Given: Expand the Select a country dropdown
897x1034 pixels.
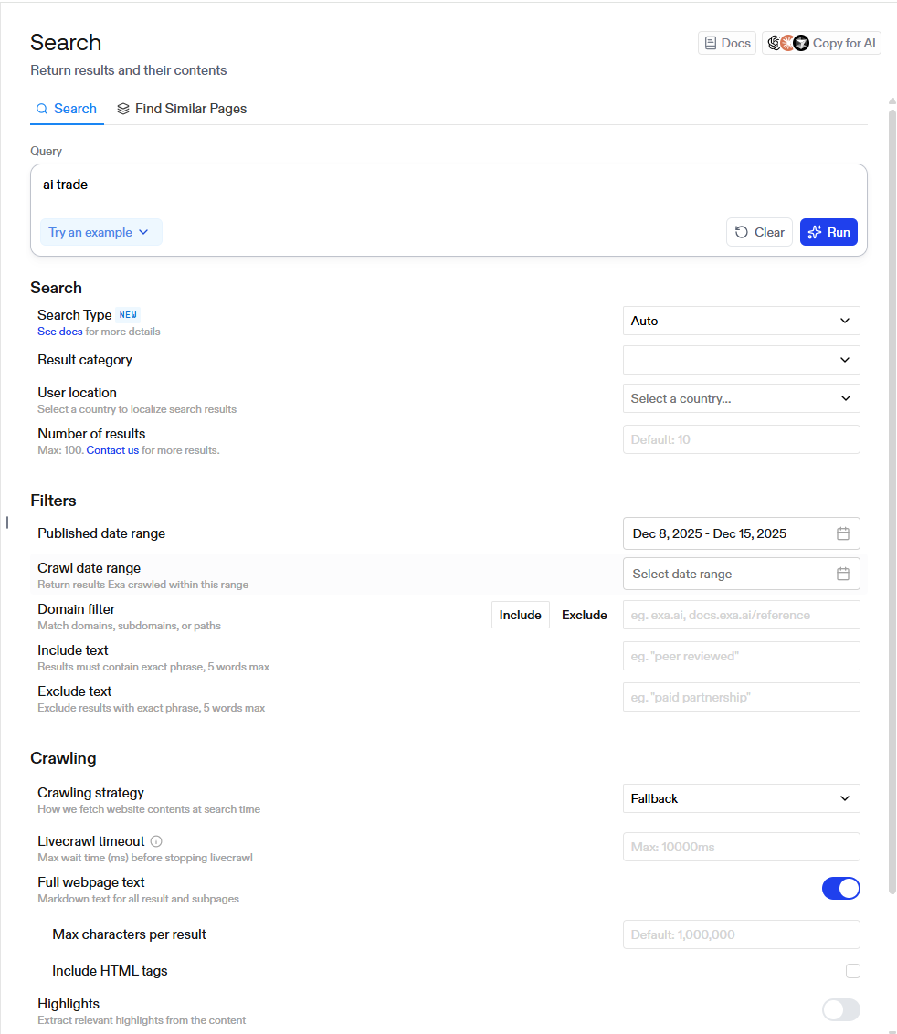Looking at the screenshot, I should (741, 398).
